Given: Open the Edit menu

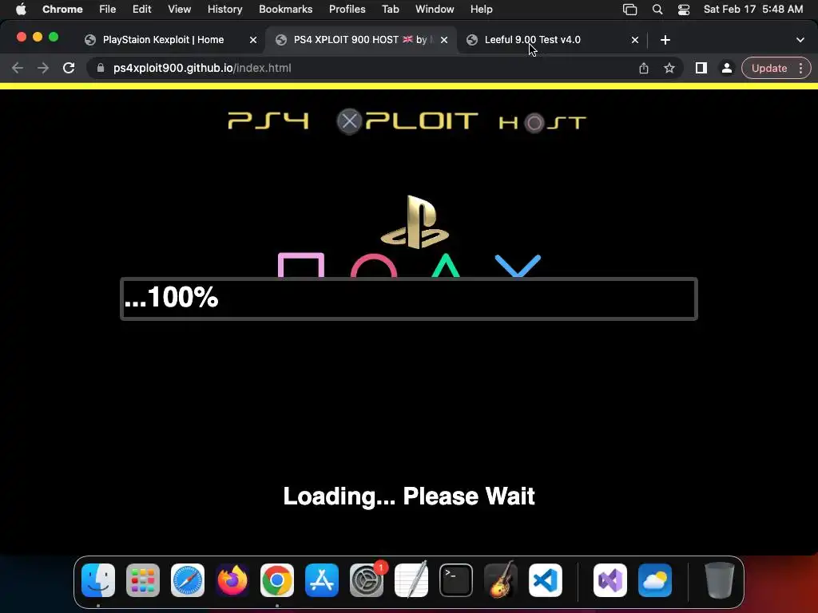Looking at the screenshot, I should click(x=141, y=9).
